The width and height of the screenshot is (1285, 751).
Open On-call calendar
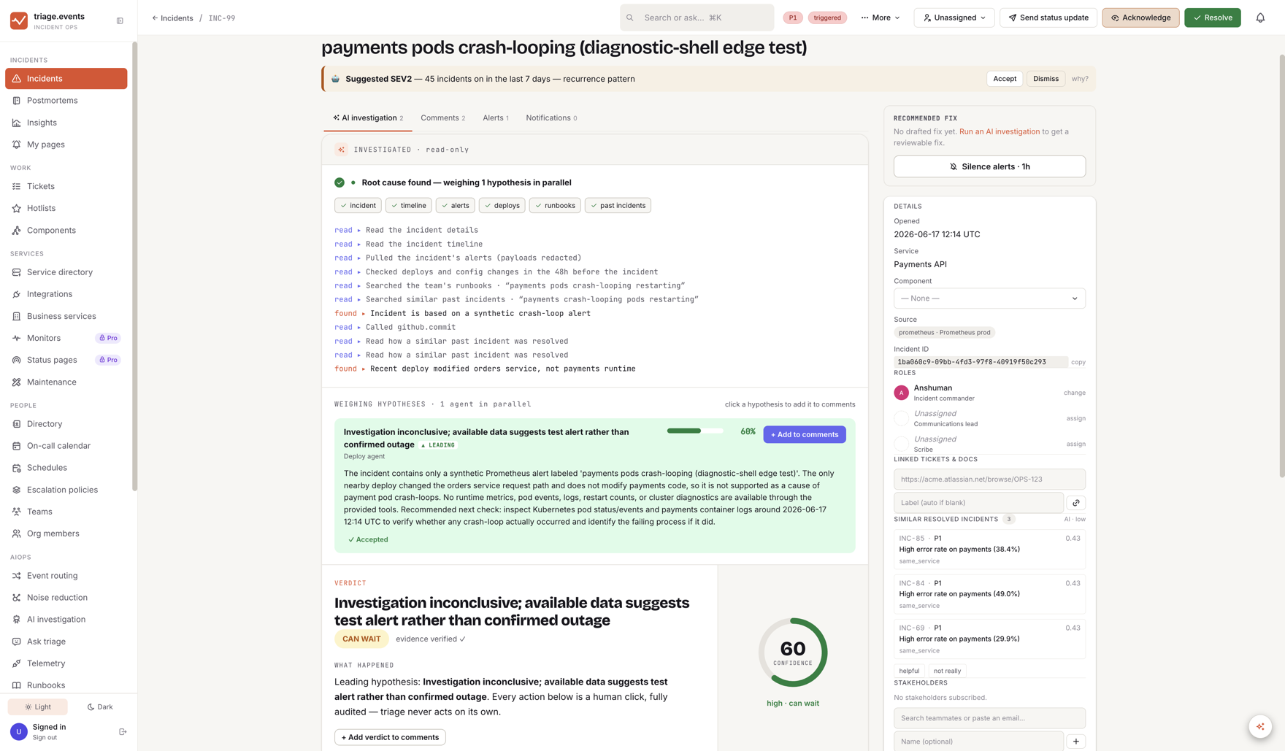point(66,446)
